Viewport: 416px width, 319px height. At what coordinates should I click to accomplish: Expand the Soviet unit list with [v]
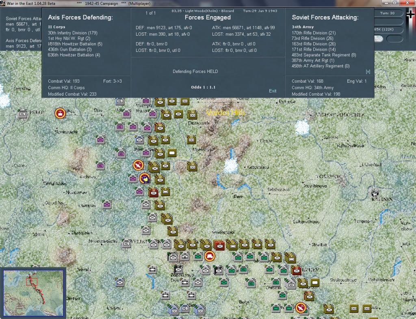pyautogui.click(x=368, y=71)
